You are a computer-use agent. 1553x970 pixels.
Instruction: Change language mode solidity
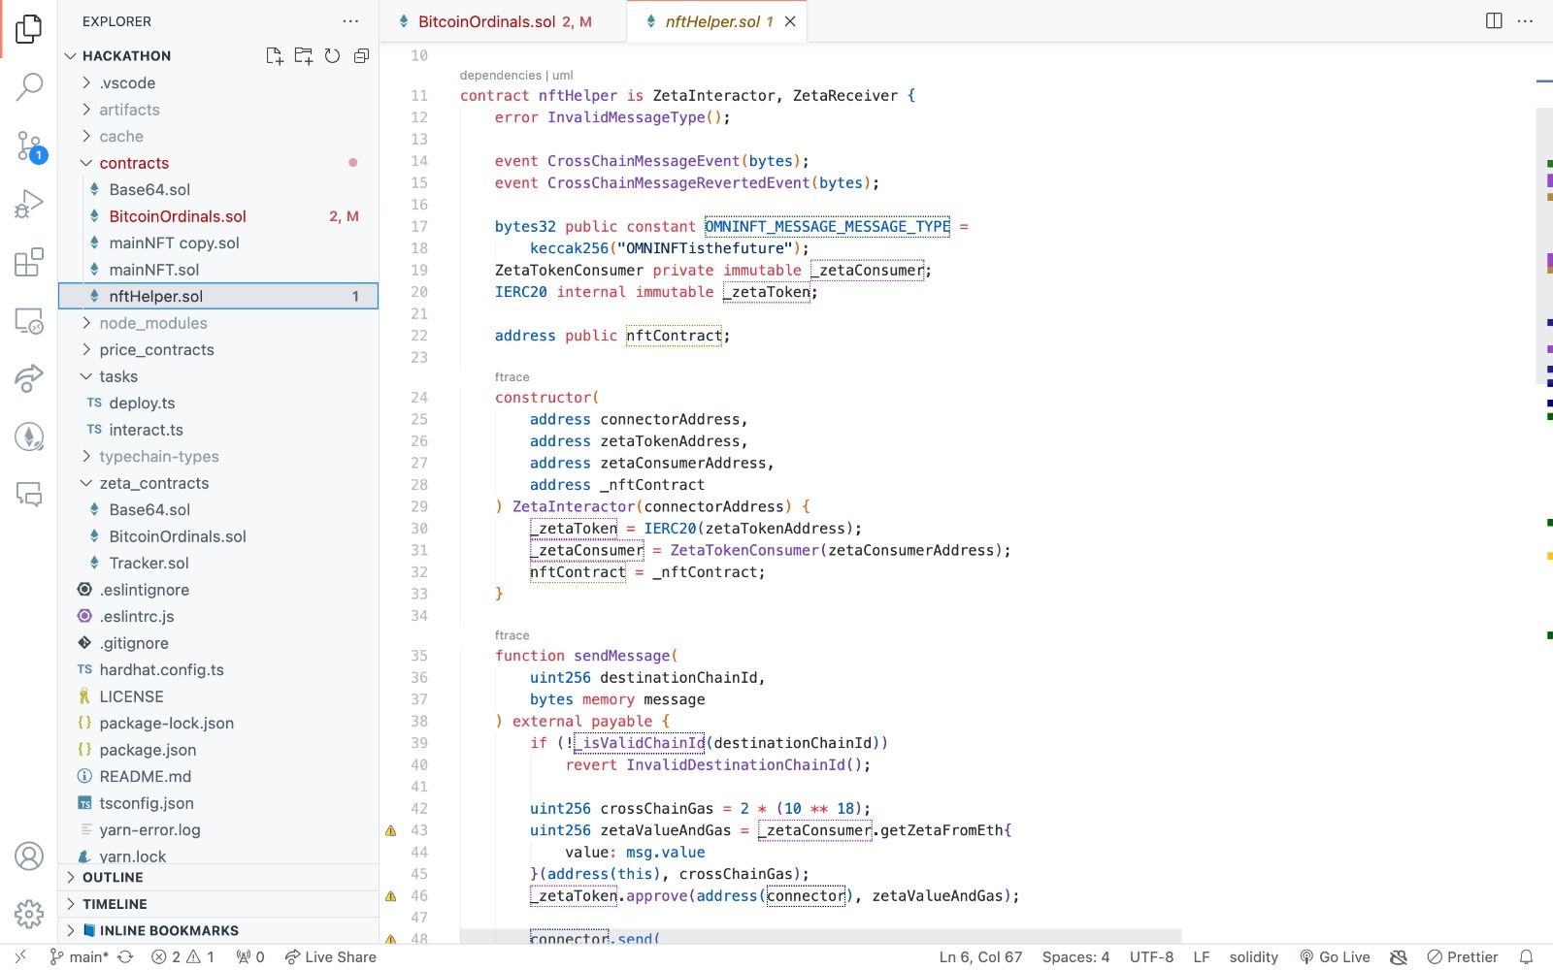(x=1253, y=956)
